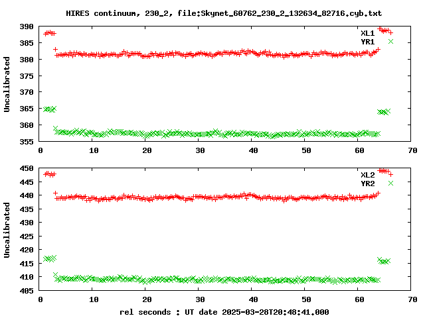425x318 pixels.
Task: Click the 405 y-axis tick label
Action: point(27,291)
